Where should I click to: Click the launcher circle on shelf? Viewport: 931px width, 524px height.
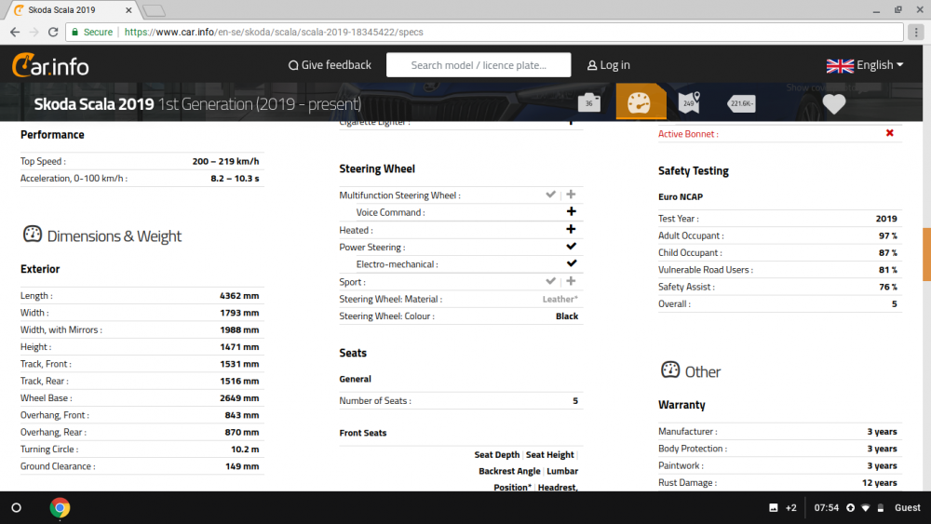tap(17, 508)
